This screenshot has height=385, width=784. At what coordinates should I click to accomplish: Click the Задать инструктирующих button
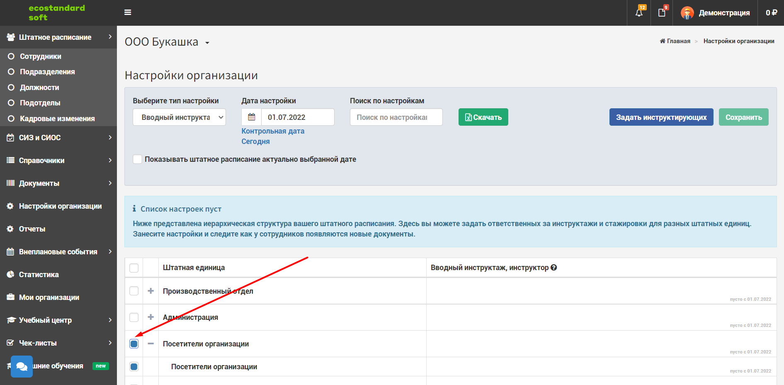click(661, 117)
